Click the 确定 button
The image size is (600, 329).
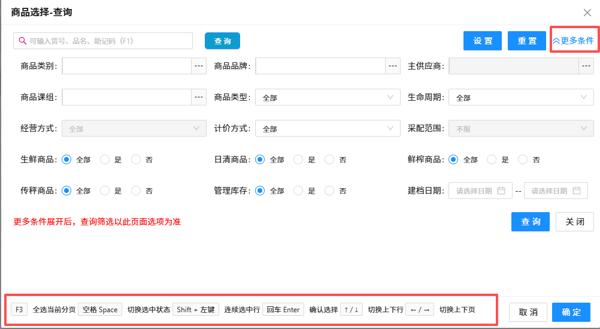[571, 312]
